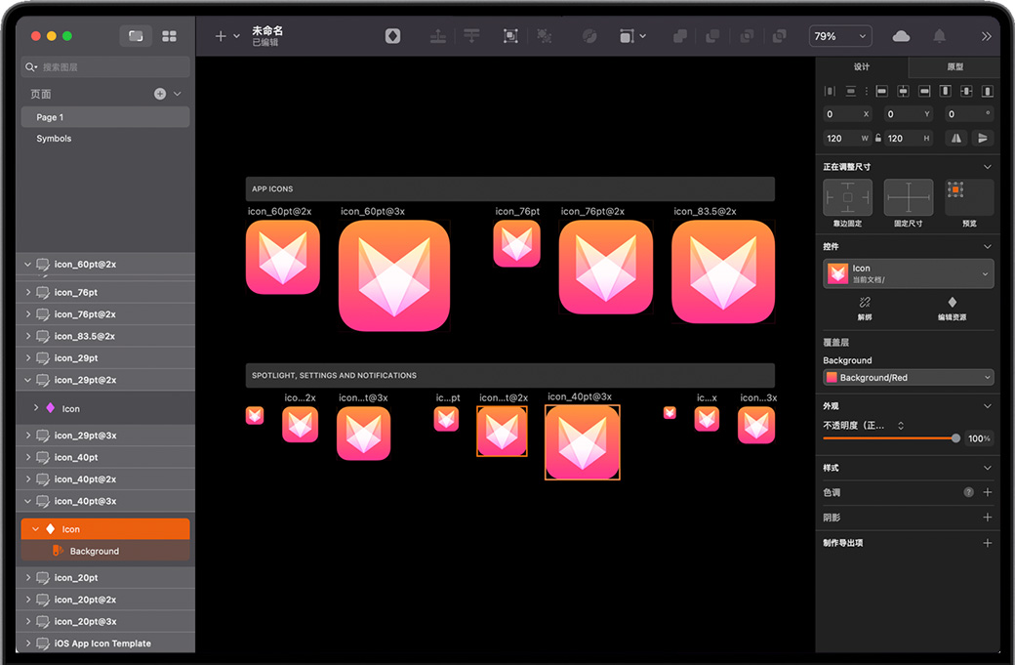Click the 编辑资源 edit source icon
This screenshot has width=1015, height=665.
point(952,303)
